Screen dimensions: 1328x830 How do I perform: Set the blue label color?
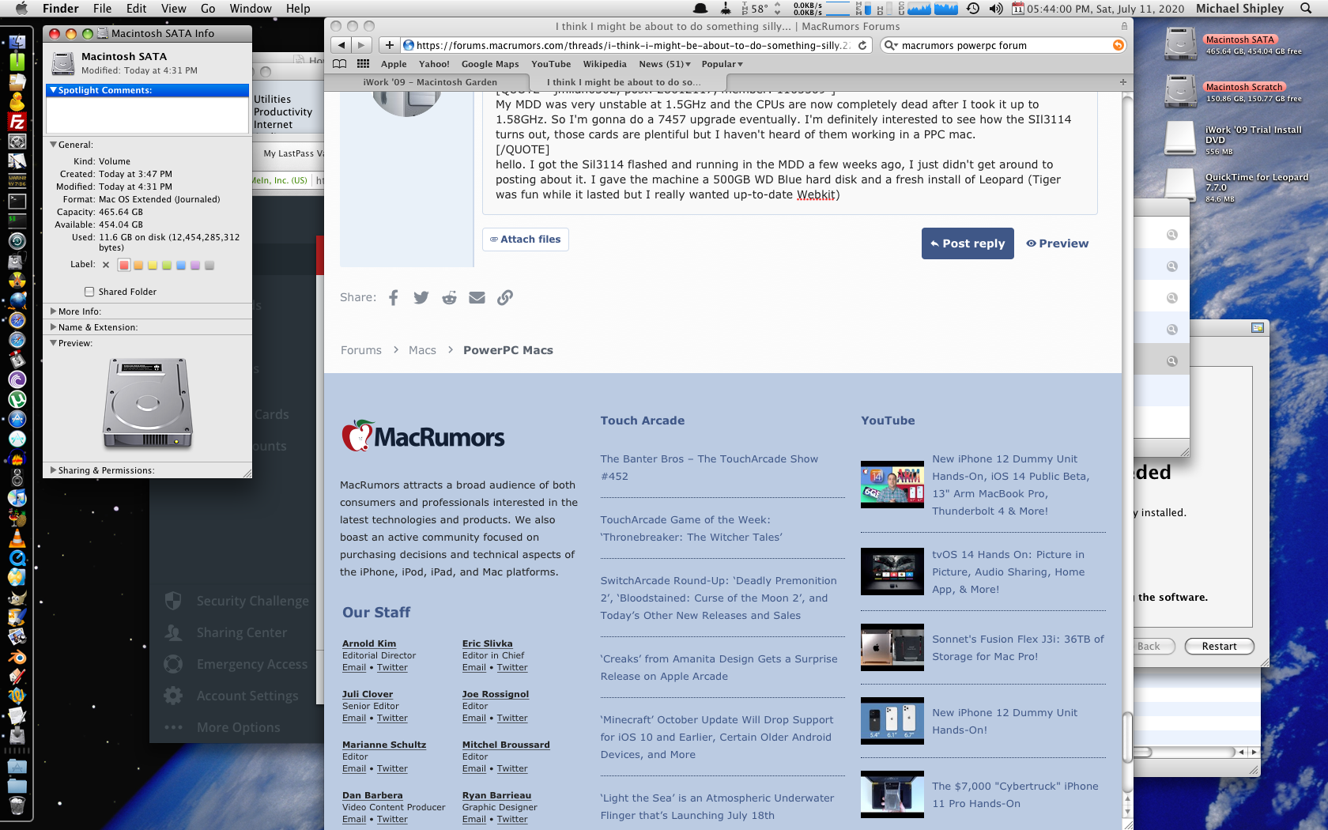[x=181, y=265]
